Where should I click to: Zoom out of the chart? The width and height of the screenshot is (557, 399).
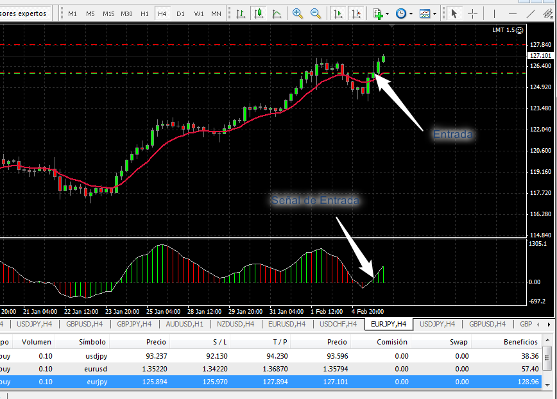[316, 14]
